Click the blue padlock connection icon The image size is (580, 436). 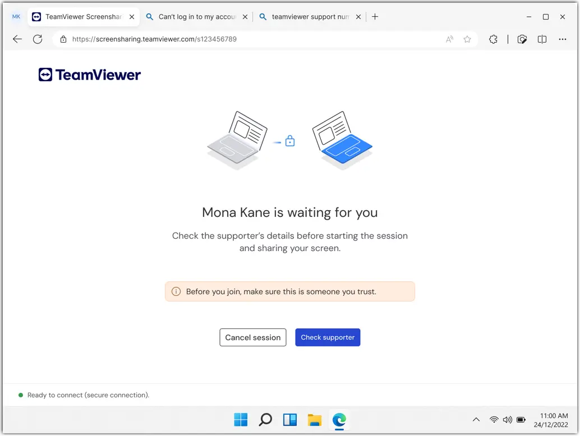pos(290,141)
